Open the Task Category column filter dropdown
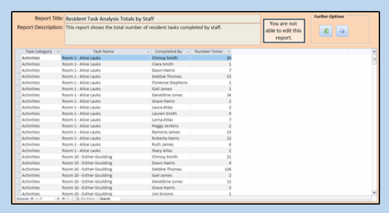This screenshot has width=389, height=213. tap(57, 52)
